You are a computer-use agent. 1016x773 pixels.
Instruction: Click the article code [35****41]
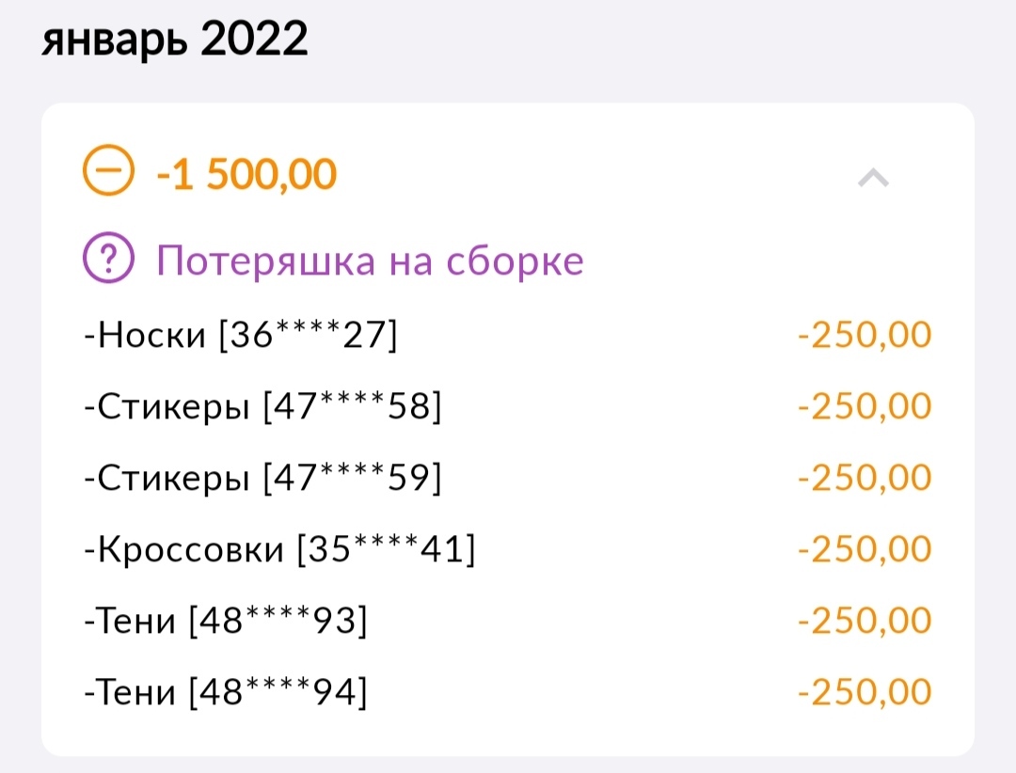pos(386,550)
